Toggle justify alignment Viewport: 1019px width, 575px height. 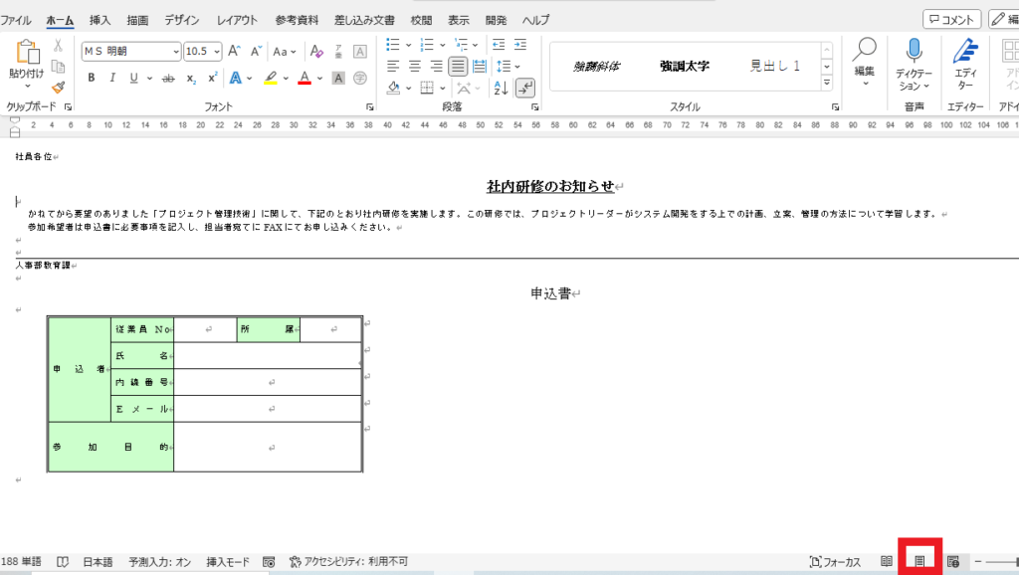[458, 66]
